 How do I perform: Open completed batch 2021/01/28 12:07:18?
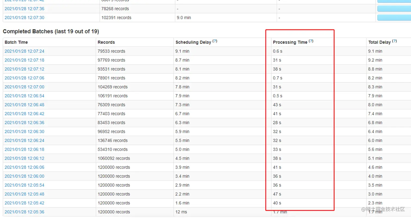click(x=24, y=60)
